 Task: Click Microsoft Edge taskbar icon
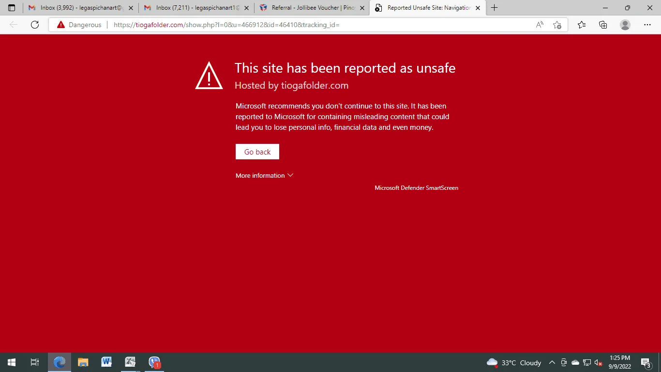coord(60,362)
